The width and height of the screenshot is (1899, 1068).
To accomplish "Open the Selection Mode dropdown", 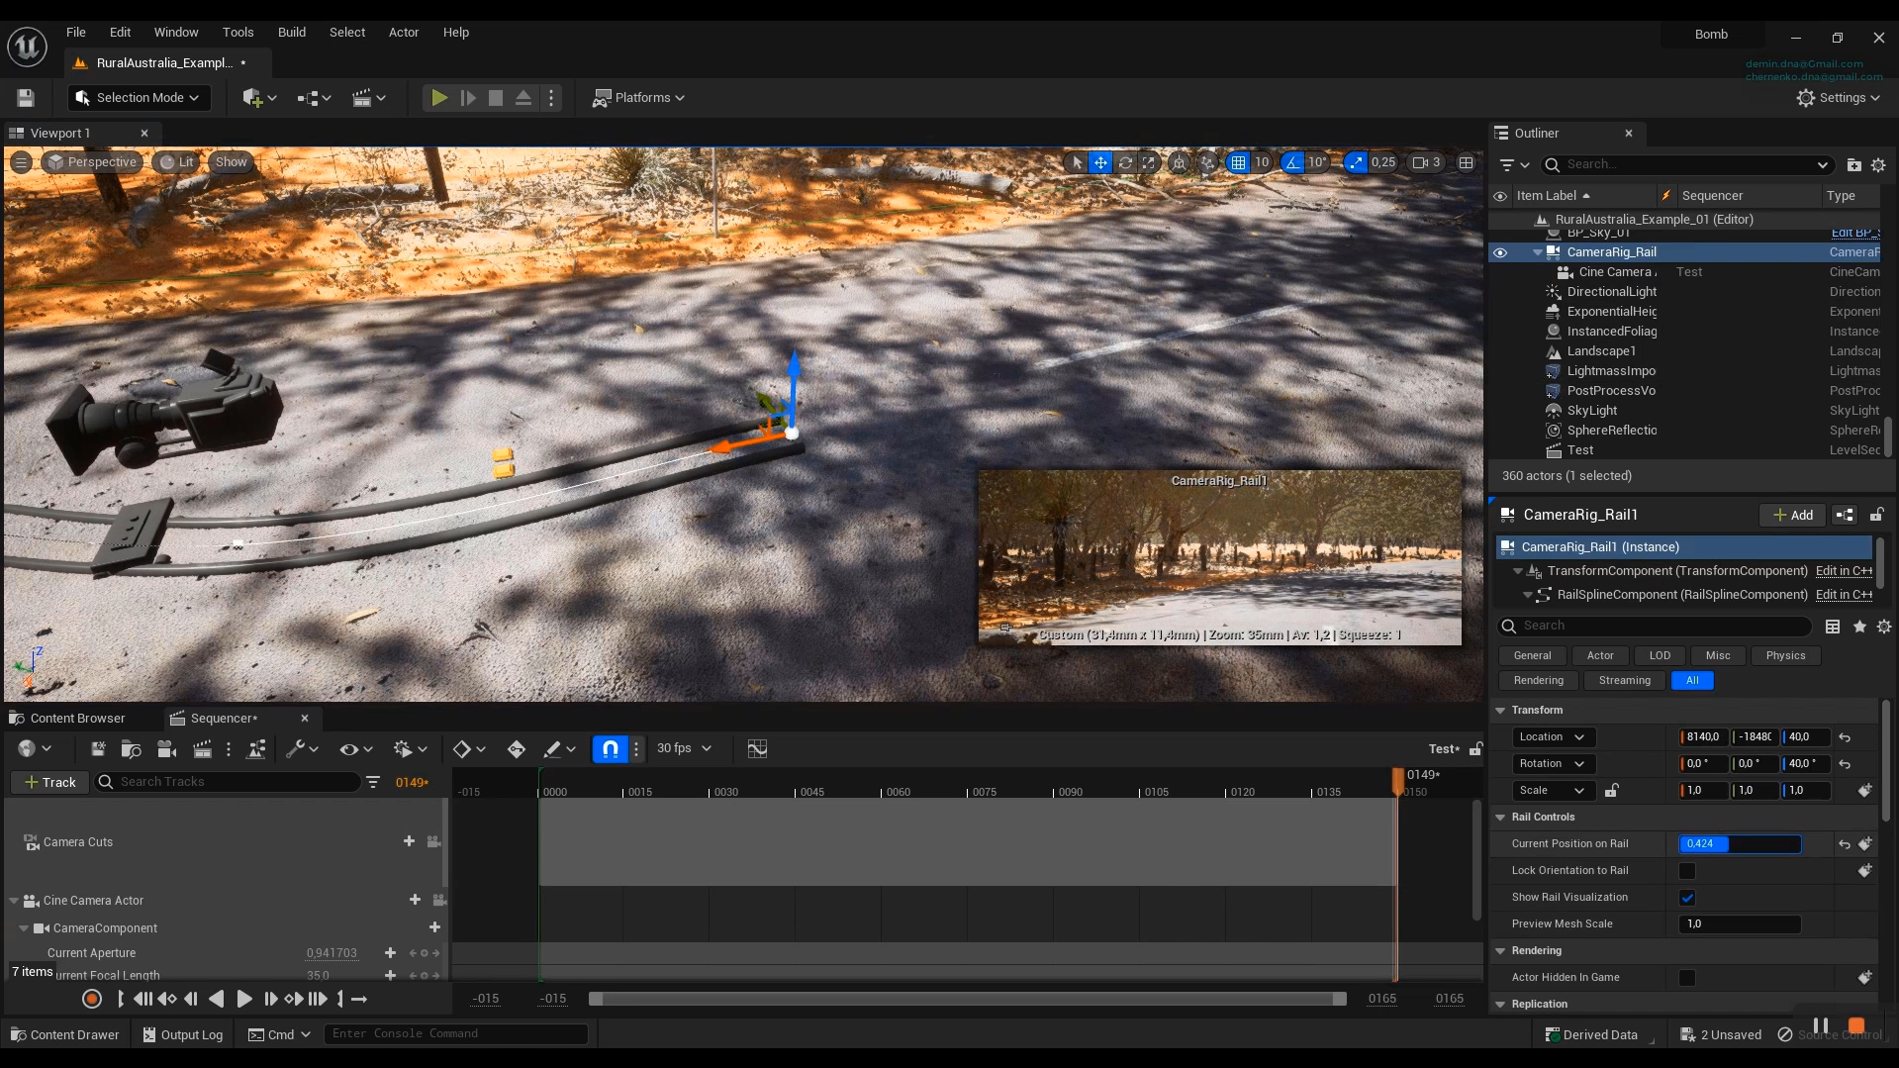I will (139, 98).
